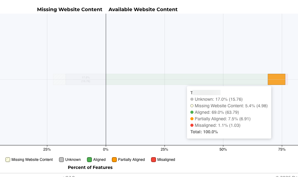Click the 0% axis tick label

[x=106, y=149]
